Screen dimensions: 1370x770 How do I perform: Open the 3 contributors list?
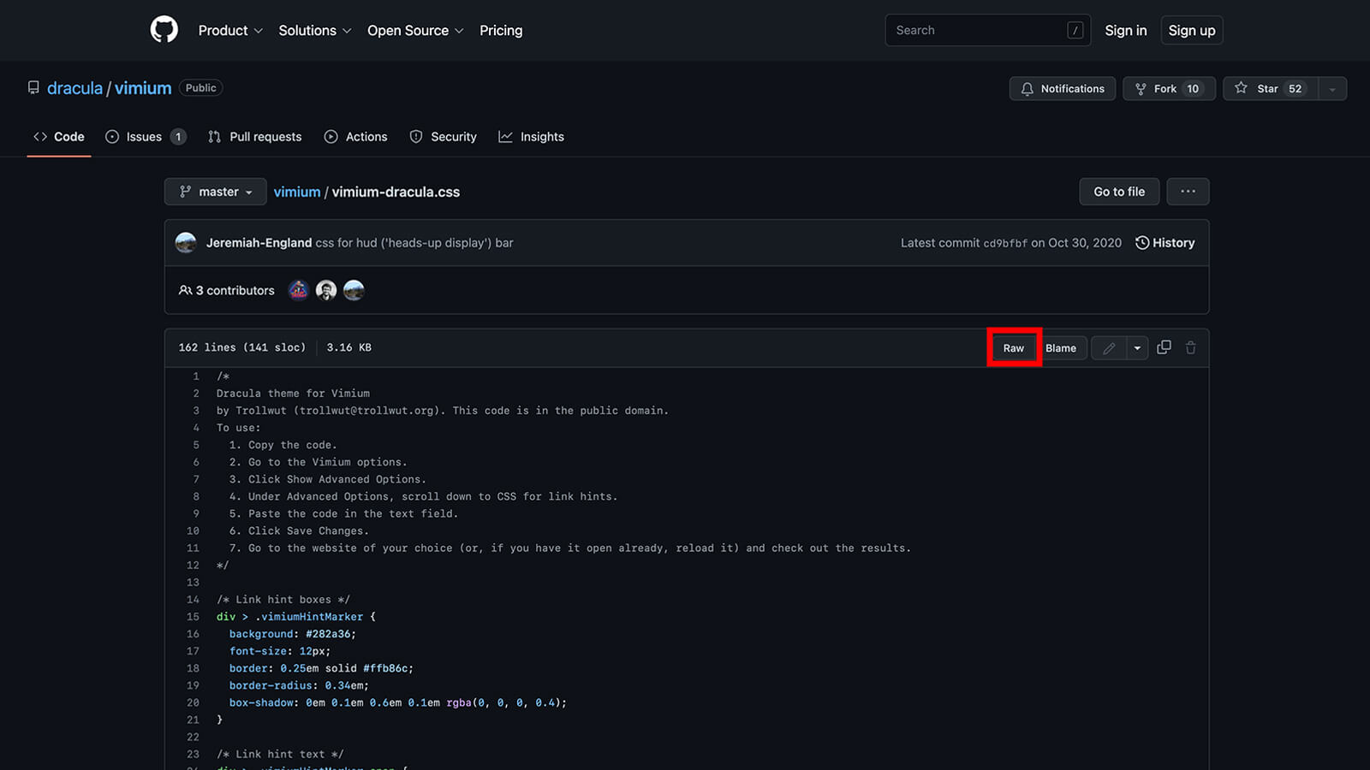[x=227, y=291]
